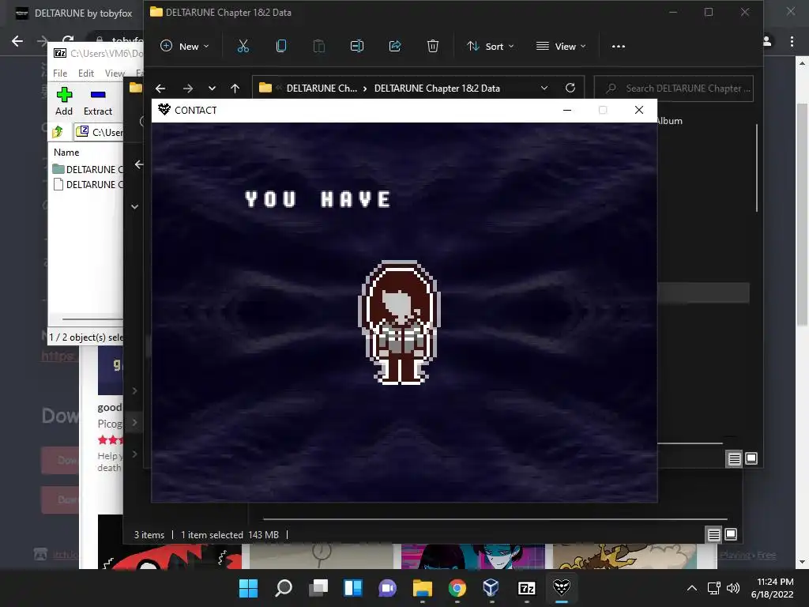The image size is (809, 607).
Task: Switch to Chrome from the taskbar
Action: click(457, 587)
